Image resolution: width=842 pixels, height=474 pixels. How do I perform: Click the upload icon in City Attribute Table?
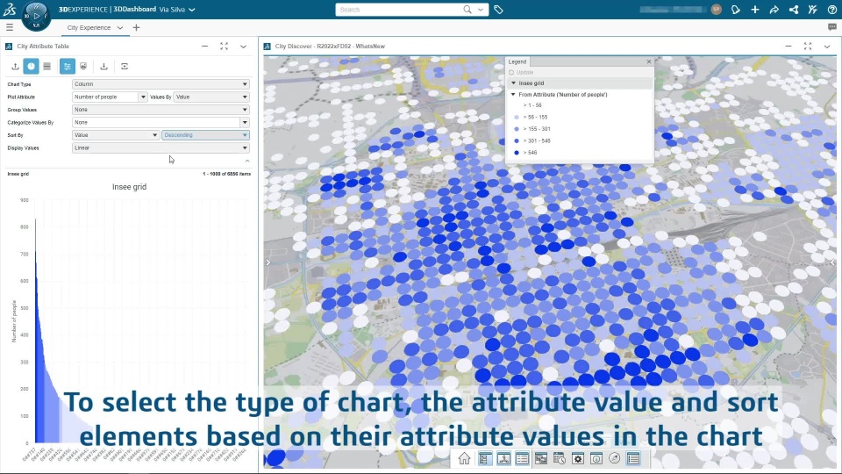pyautogui.click(x=15, y=66)
